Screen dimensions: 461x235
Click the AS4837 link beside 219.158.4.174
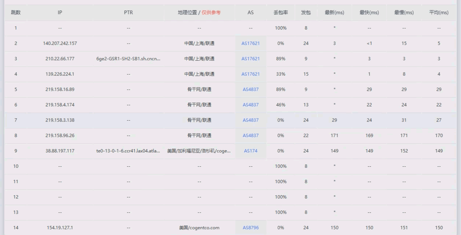click(x=250, y=105)
